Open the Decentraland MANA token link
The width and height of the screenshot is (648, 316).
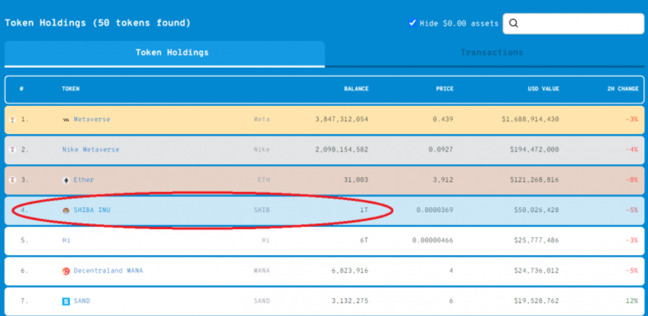click(x=108, y=271)
